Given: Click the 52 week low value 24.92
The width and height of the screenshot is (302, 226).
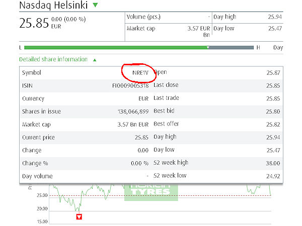Looking at the screenshot, I should coord(273,176).
